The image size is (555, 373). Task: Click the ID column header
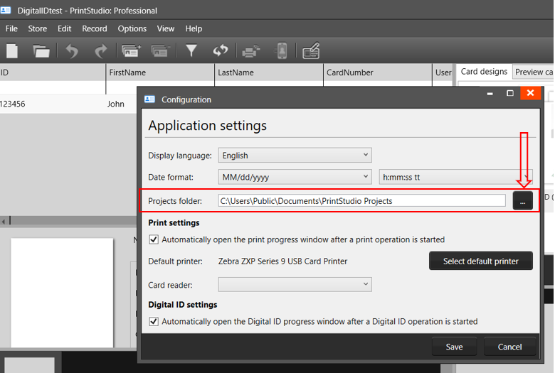[53, 72]
